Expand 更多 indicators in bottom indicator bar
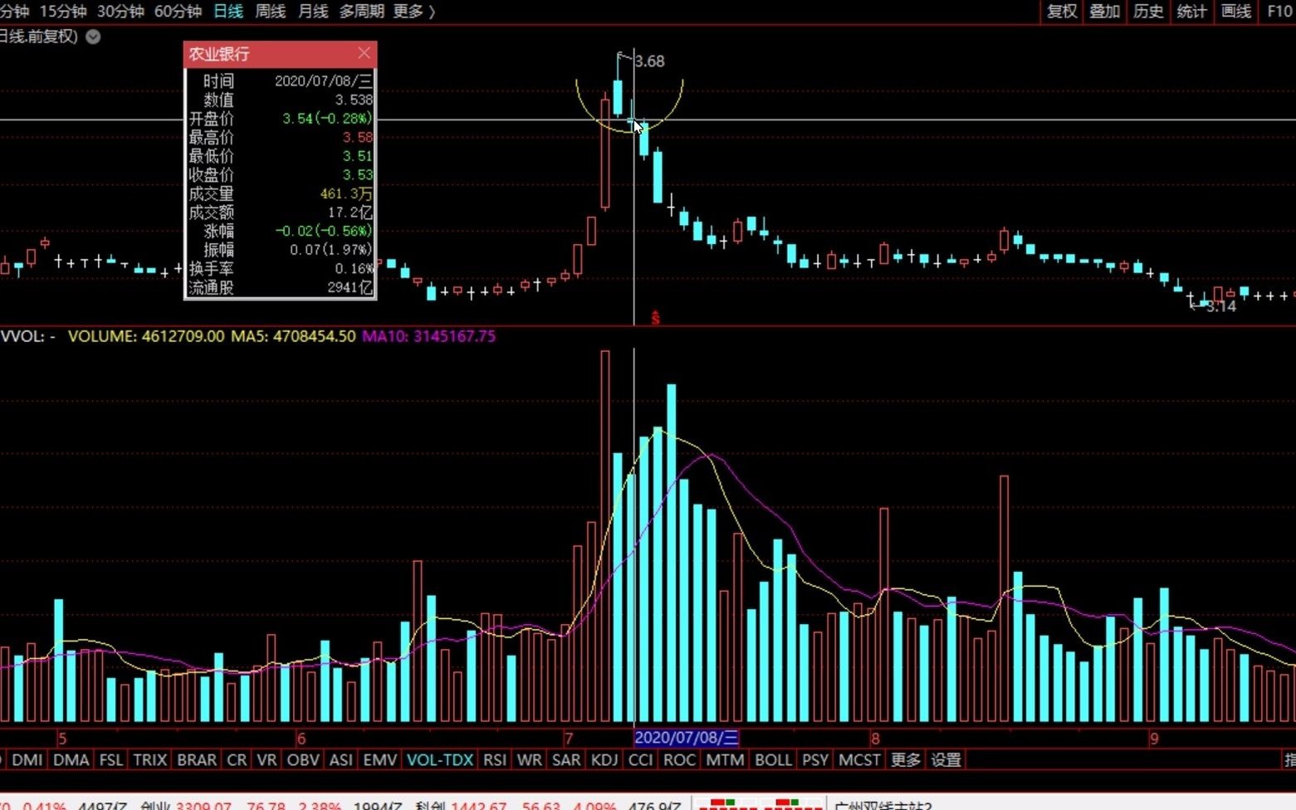Screen dimensions: 1296x810 (x=905, y=759)
